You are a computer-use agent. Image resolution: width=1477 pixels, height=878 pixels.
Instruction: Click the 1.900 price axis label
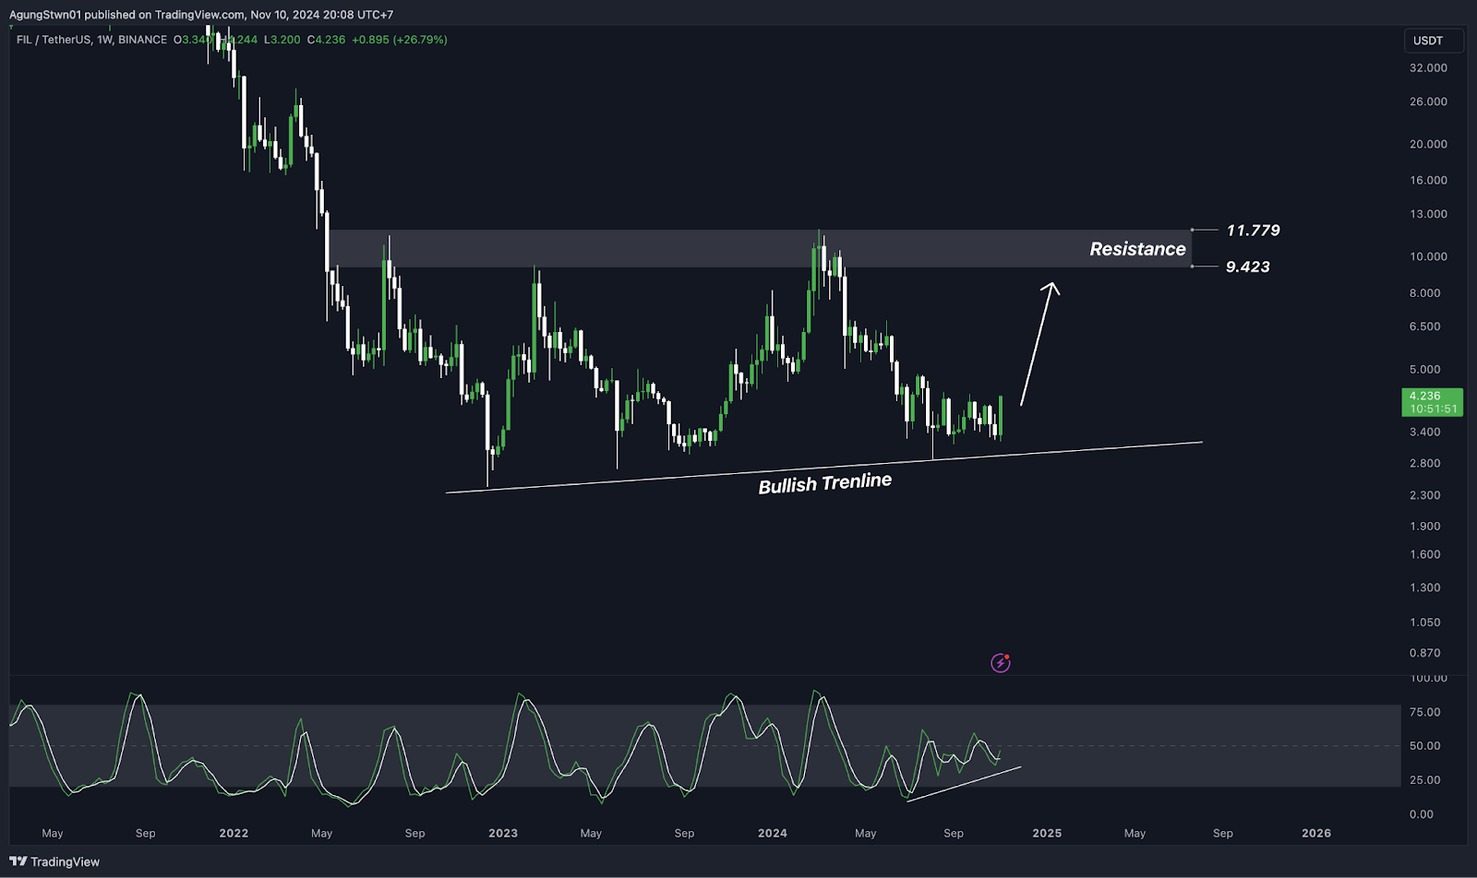(x=1424, y=527)
